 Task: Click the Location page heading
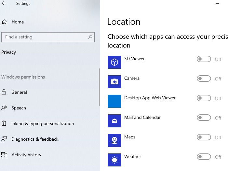pos(124,22)
